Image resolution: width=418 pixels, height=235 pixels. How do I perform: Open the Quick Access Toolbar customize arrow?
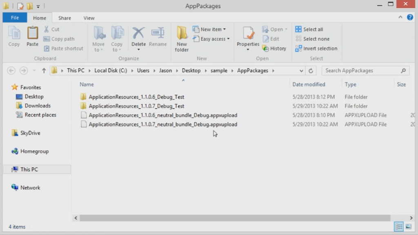click(38, 6)
